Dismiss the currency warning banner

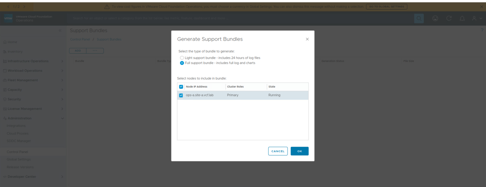pos(481,6)
